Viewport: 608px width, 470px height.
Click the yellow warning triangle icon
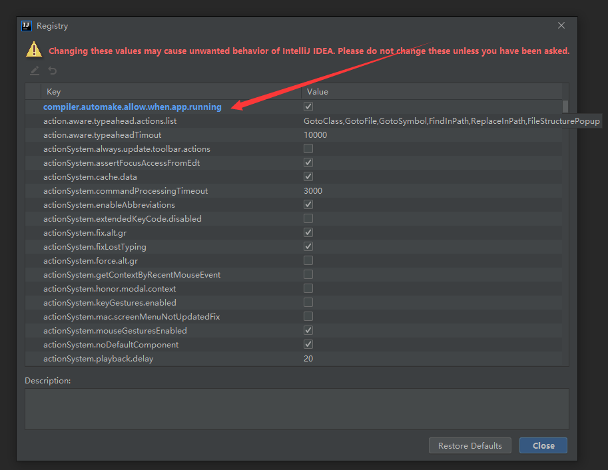pos(34,50)
